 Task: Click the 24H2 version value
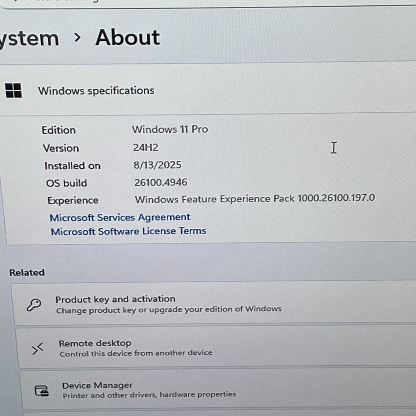(146, 147)
